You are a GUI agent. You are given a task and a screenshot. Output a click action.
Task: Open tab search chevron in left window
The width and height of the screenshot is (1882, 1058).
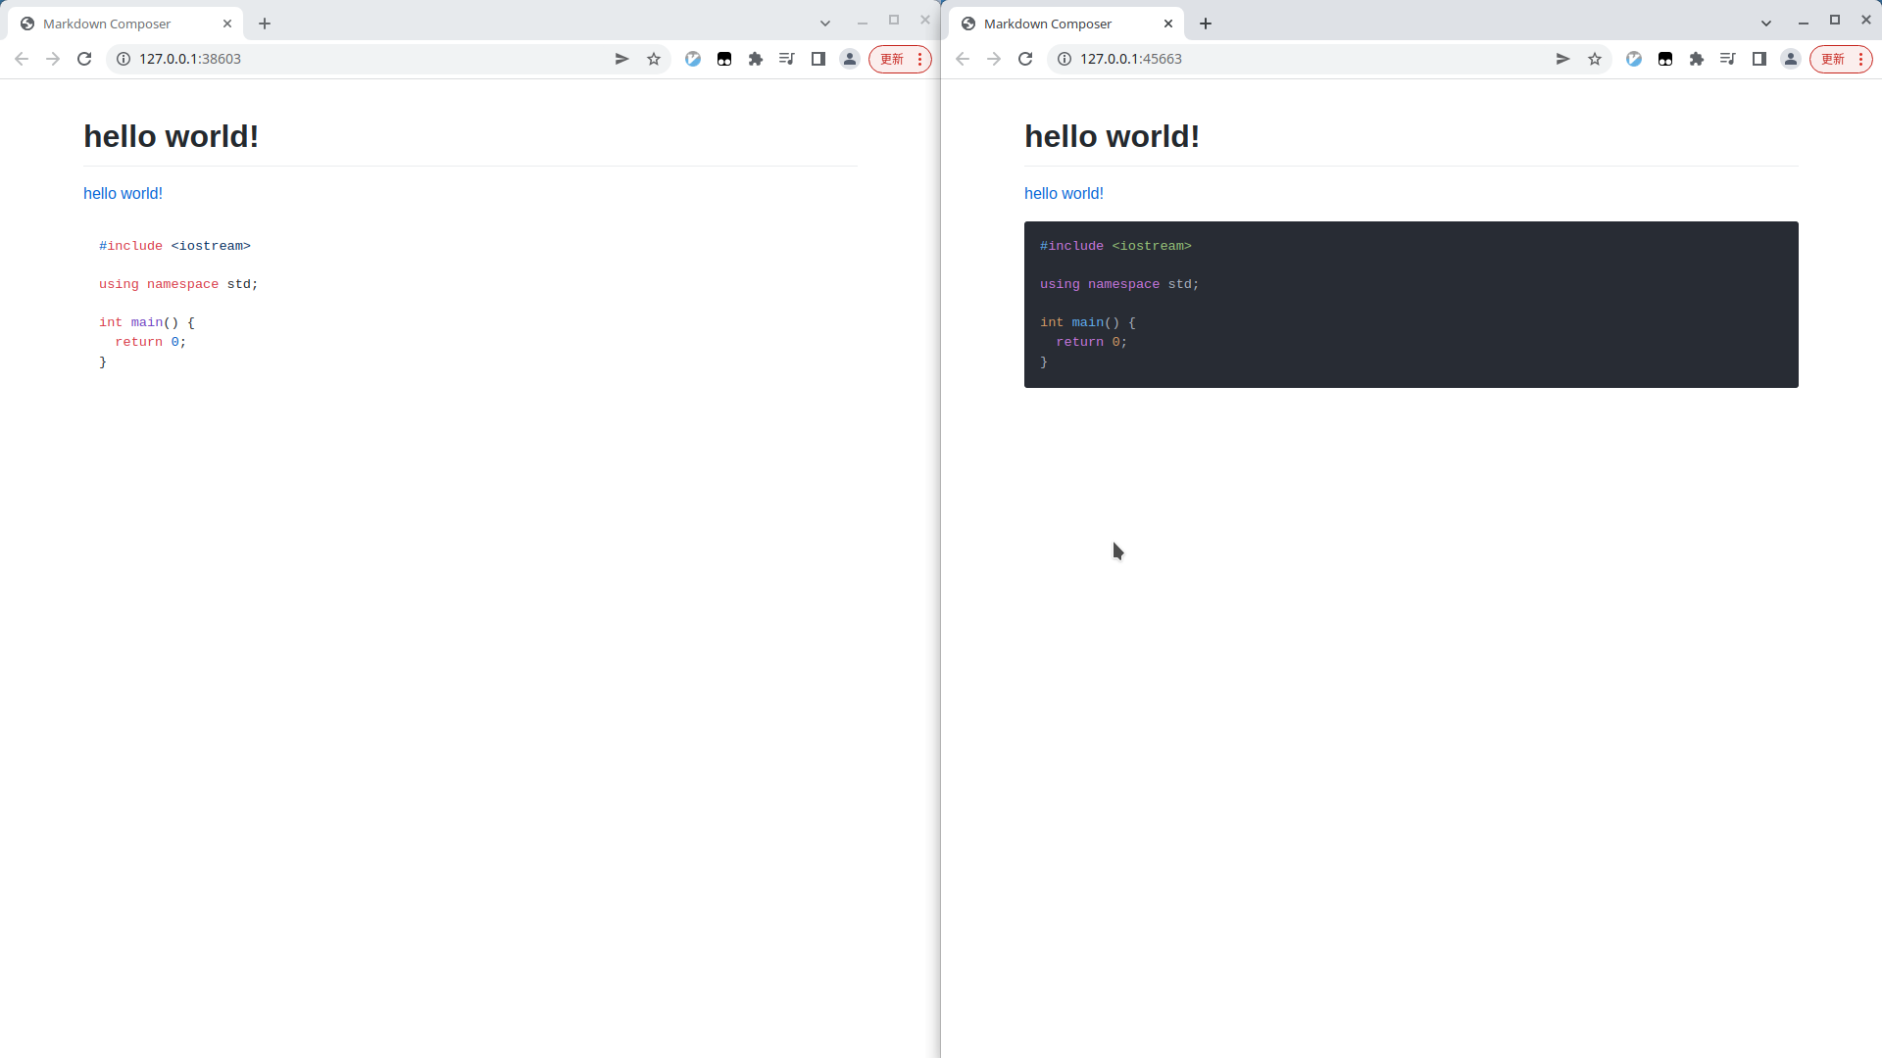pyautogui.click(x=825, y=24)
